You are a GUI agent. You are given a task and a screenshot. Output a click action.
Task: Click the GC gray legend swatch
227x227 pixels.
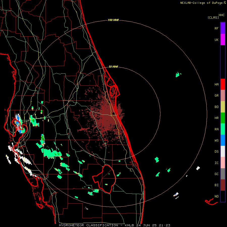coord(223,174)
